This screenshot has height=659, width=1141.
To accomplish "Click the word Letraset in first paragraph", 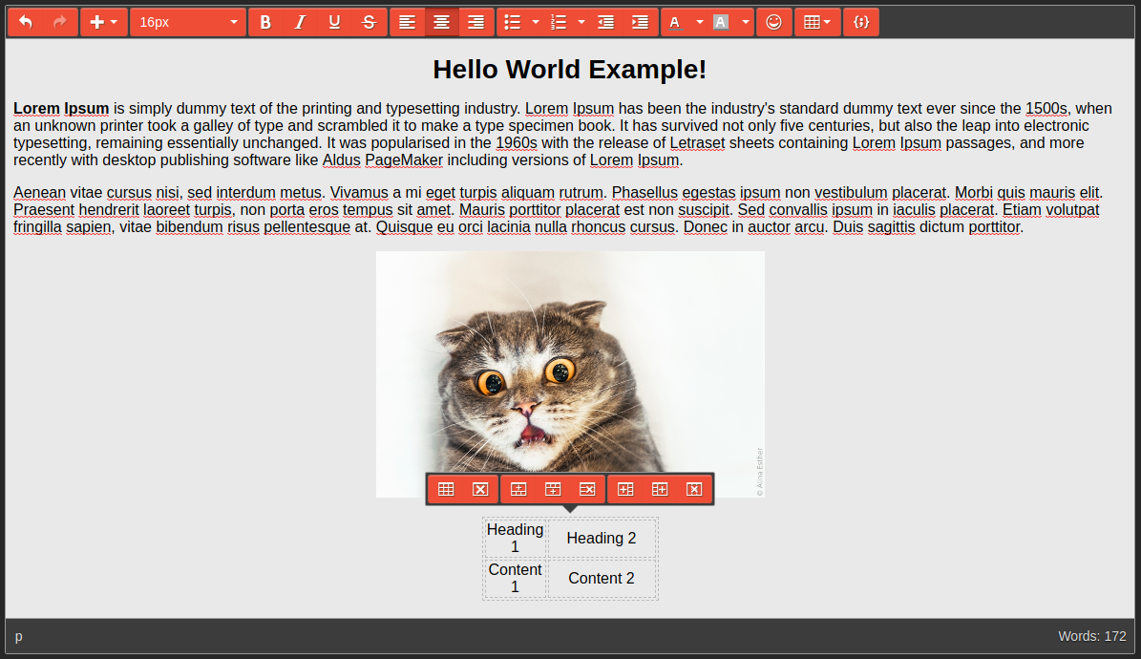I will [697, 142].
